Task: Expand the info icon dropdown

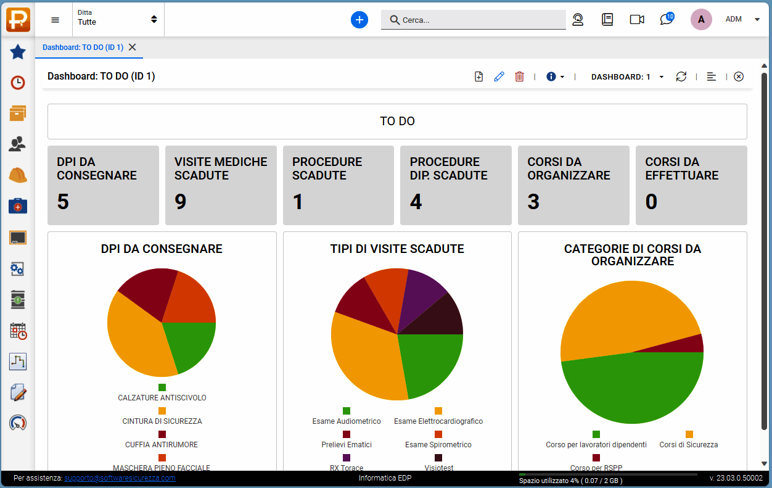Action: click(555, 77)
